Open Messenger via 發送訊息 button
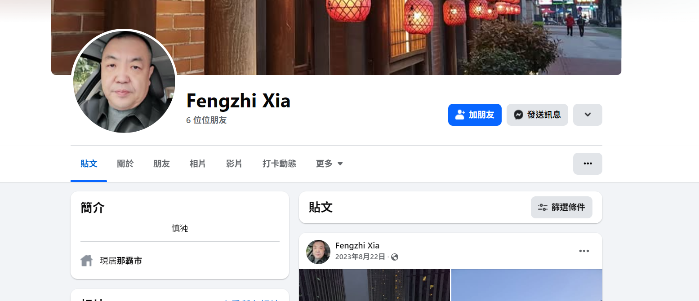699x301 pixels. 537,115
